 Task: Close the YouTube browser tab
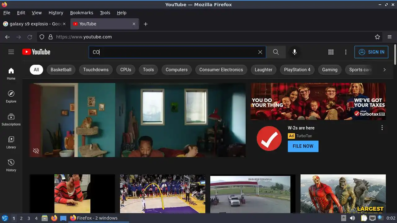pos(134,24)
